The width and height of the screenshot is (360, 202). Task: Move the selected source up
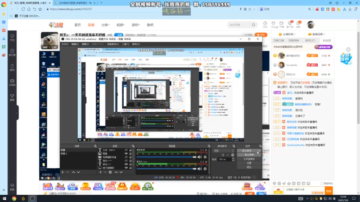tap(116, 172)
